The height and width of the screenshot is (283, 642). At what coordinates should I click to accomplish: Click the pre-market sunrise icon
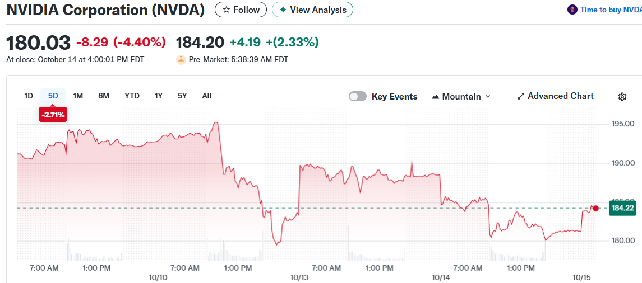click(x=181, y=59)
